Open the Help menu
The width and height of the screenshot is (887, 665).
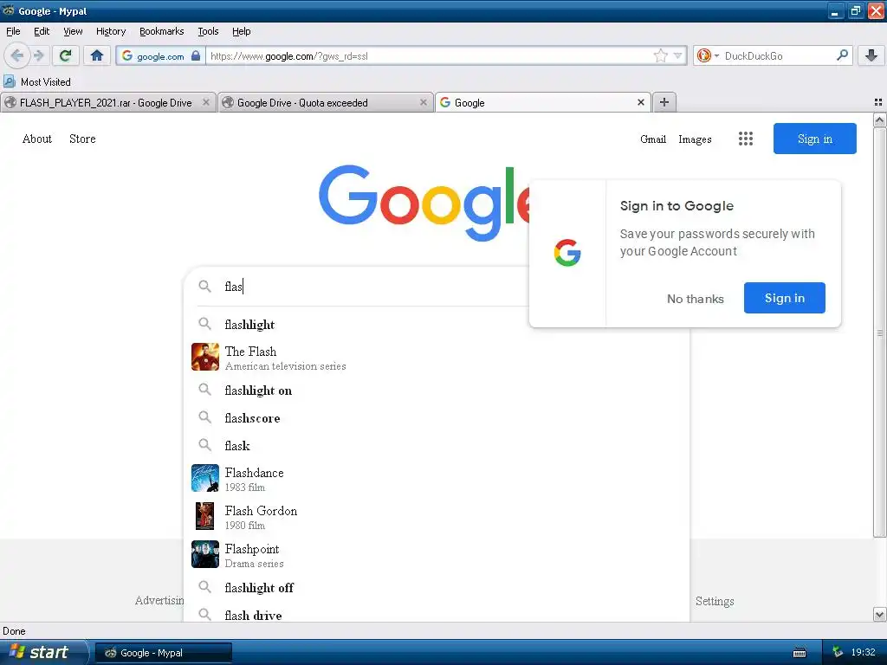241,31
